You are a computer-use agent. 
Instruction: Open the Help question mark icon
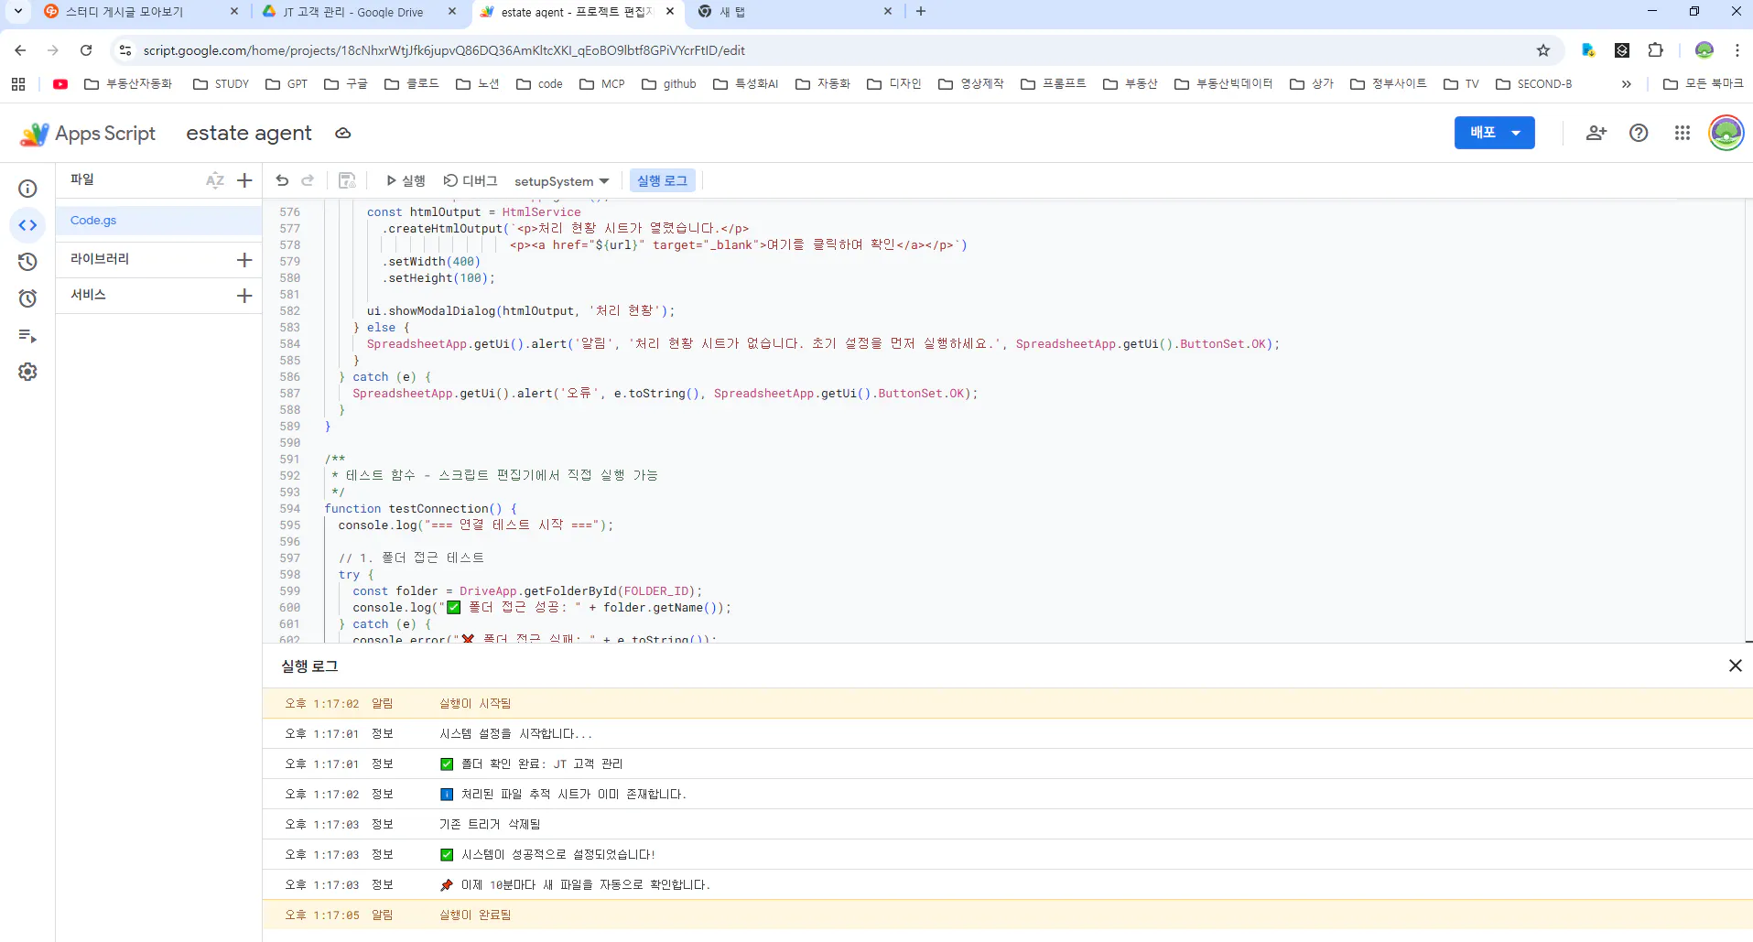tap(1639, 133)
